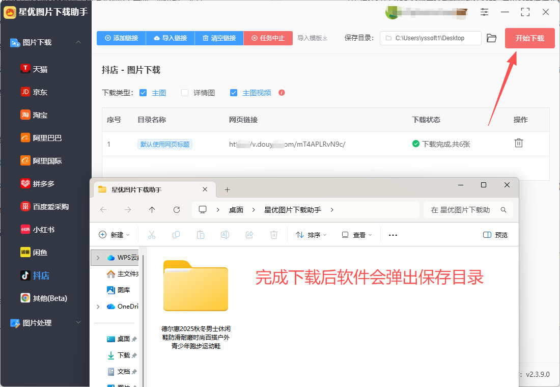Refresh the Explorer window
The height and width of the screenshot is (387, 560).
coord(177,210)
